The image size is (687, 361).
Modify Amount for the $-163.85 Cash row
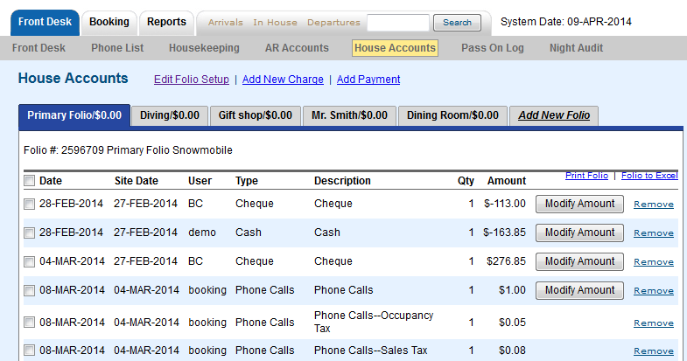tap(579, 233)
